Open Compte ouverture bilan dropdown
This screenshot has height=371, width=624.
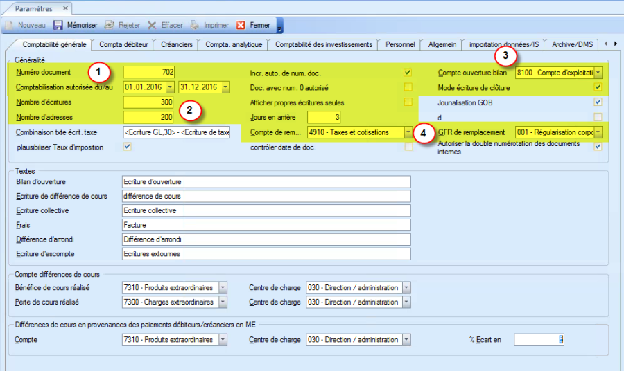coord(598,72)
